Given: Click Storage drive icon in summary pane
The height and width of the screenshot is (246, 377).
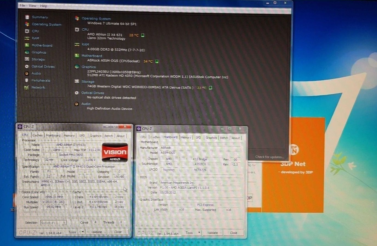Looking at the screenshot, I should (x=77, y=81).
